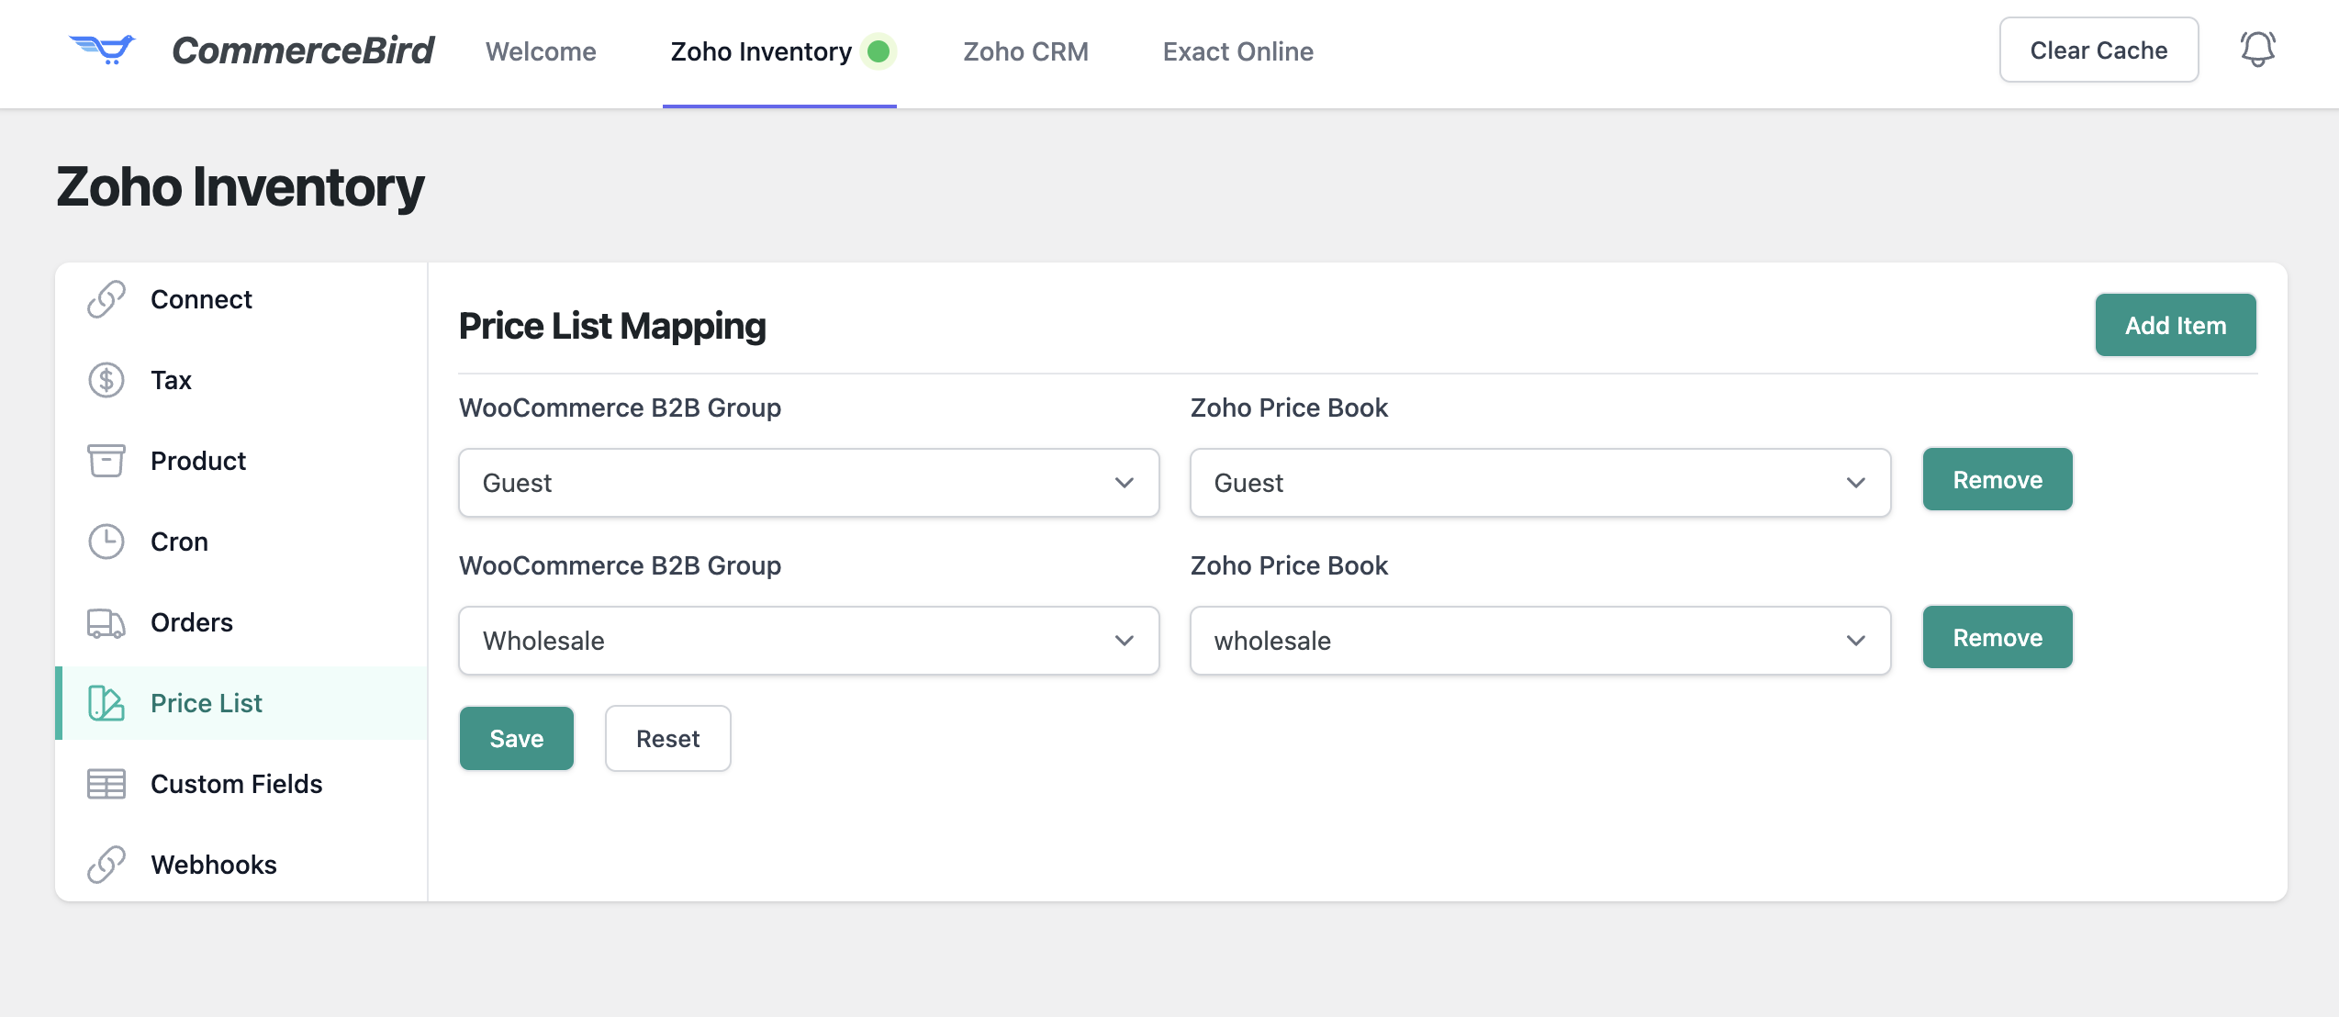Save the price list mapping
Screen dimensions: 2339x1017
tap(517, 738)
